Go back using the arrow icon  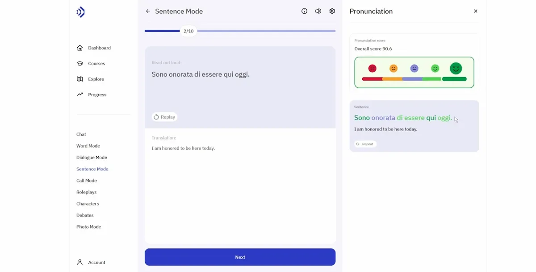pos(148,11)
